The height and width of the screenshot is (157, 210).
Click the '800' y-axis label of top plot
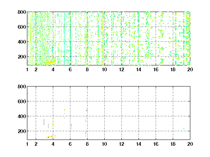(22, 12)
